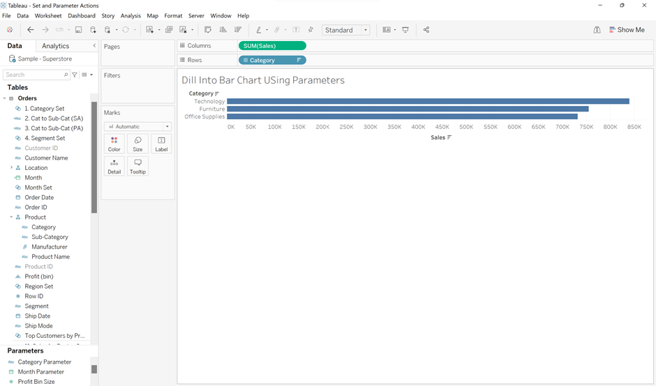Viewport: 656px width, 386px height.
Task: Open the Size marks card
Action: coord(137,144)
